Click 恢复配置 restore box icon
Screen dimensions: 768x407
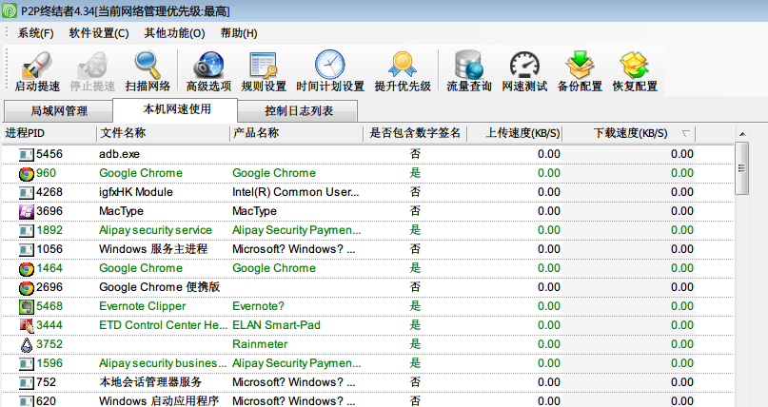tap(635, 65)
